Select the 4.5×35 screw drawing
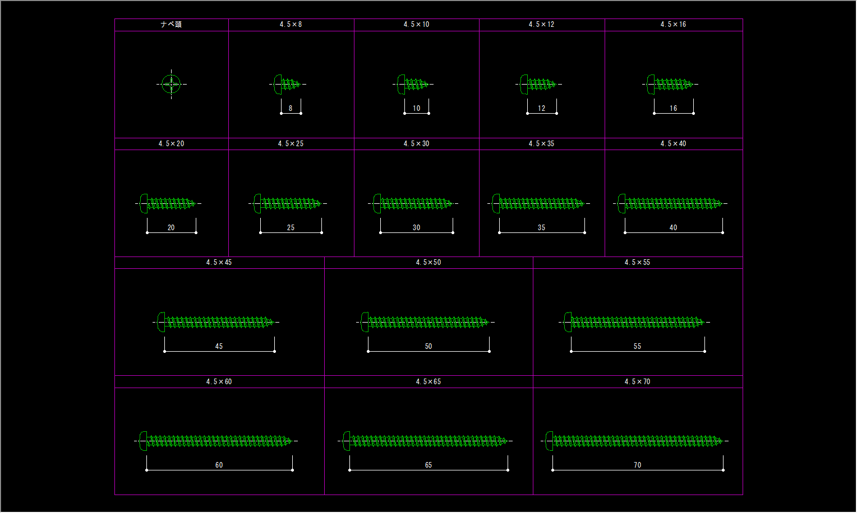 click(539, 204)
